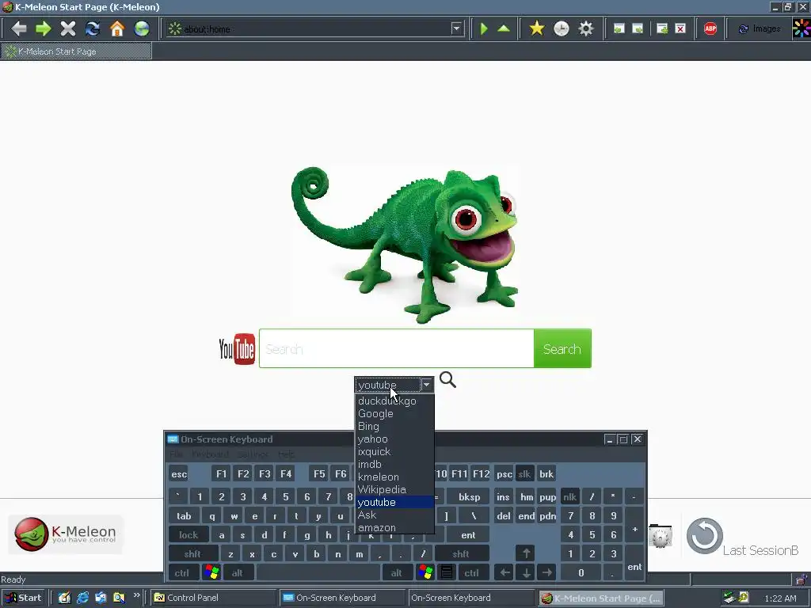Click the folder-gear icon near Last Session
The width and height of the screenshot is (811, 608).
click(661, 536)
